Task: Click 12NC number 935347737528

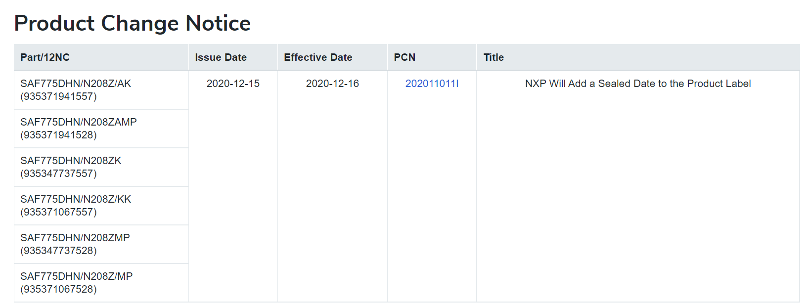Action: 58,251
